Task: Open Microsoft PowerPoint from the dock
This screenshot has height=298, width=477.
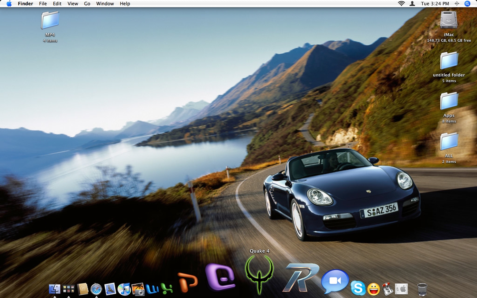Action: click(x=188, y=282)
